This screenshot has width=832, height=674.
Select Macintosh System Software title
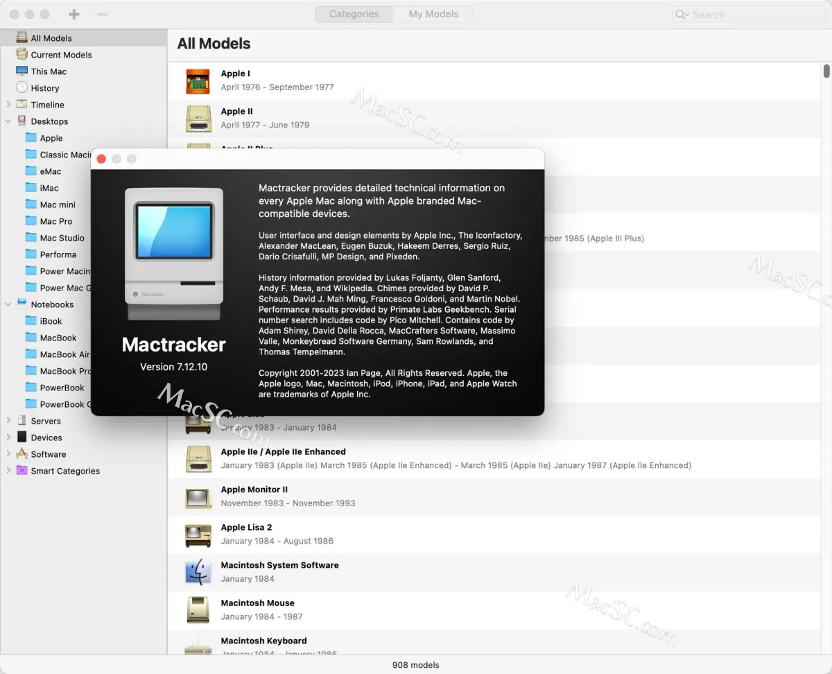279,565
